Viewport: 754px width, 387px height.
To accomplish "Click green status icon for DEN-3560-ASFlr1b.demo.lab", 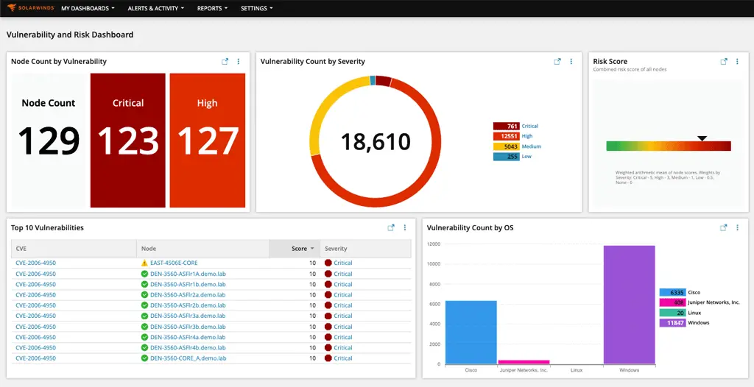I will pyautogui.click(x=144, y=284).
